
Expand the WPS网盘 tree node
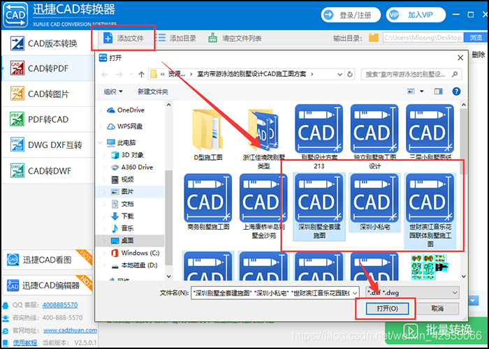pos(101,126)
